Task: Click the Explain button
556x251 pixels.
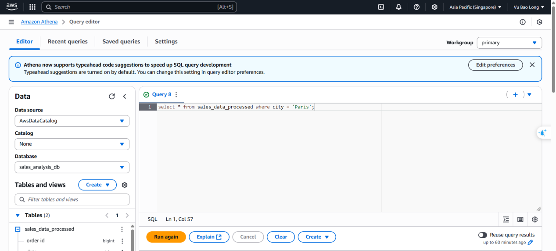Action: point(209,237)
